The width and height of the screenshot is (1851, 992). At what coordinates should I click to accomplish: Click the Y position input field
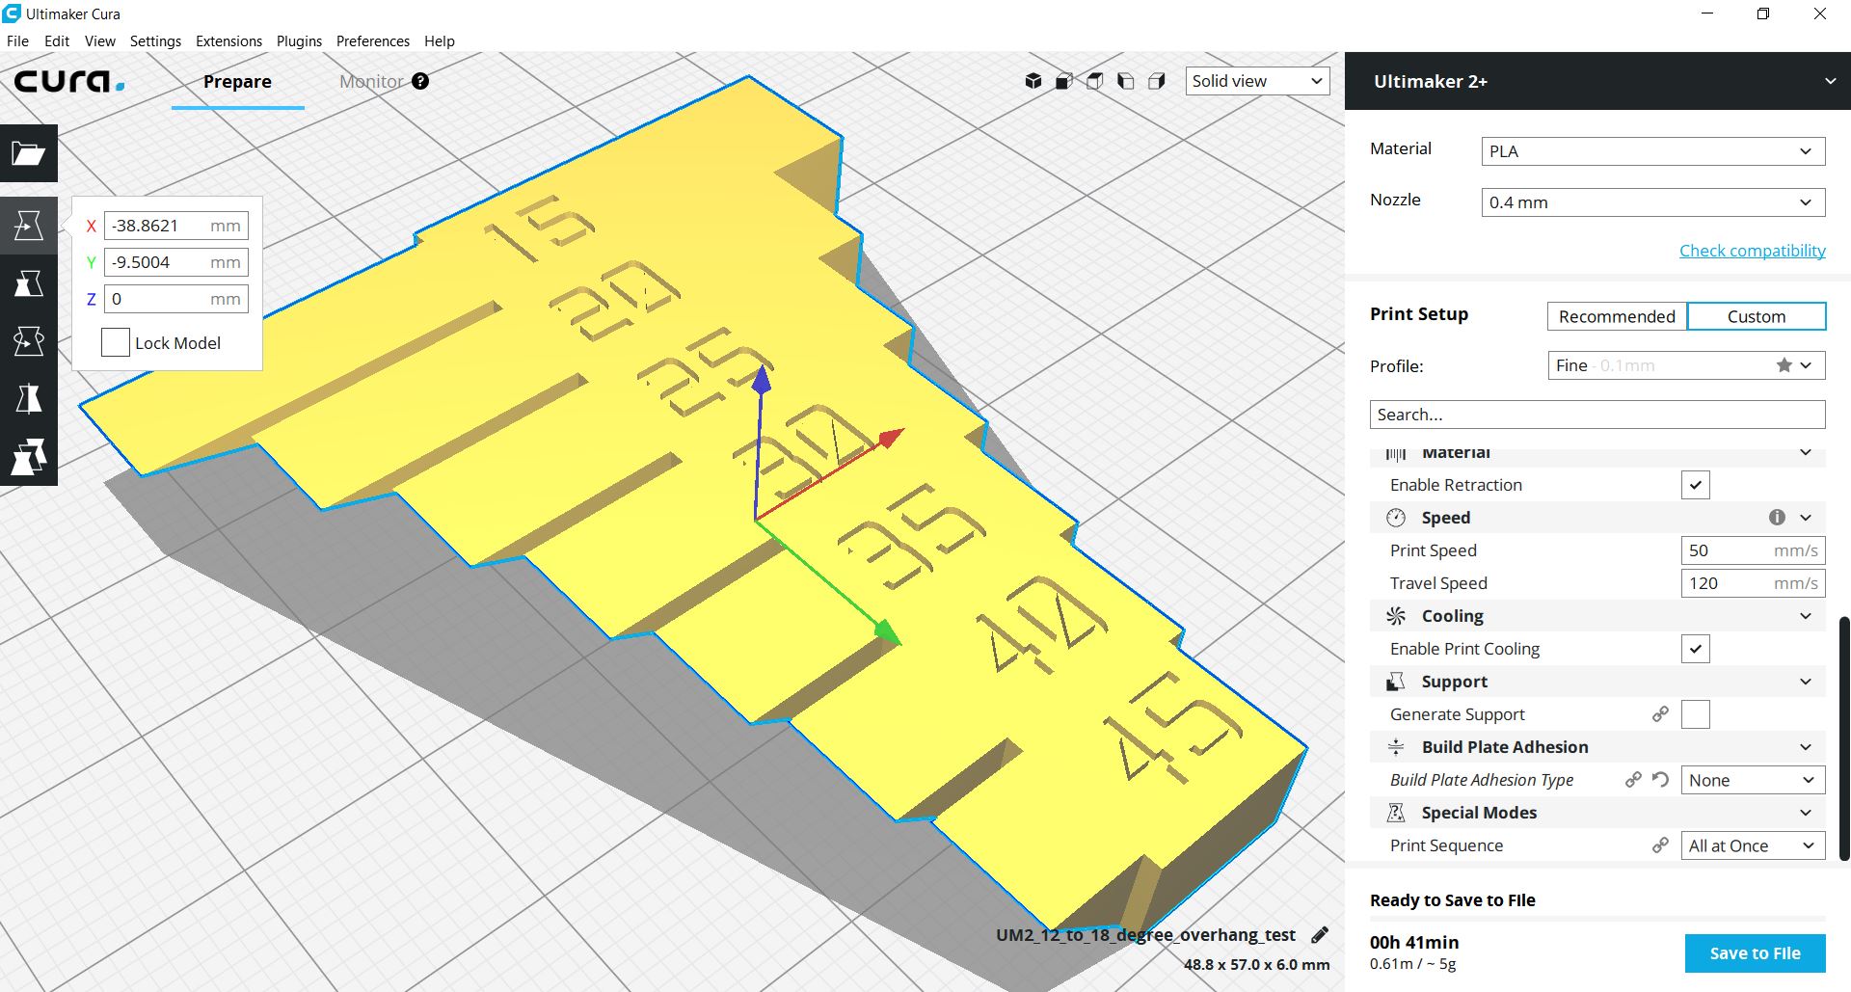[176, 262]
